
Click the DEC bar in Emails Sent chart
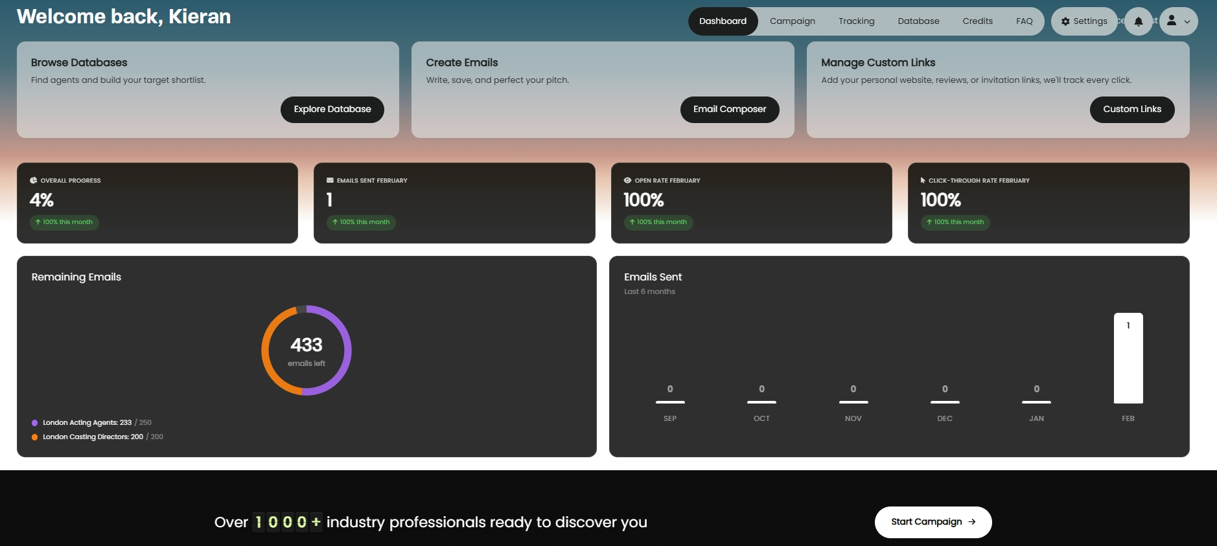[x=945, y=402]
